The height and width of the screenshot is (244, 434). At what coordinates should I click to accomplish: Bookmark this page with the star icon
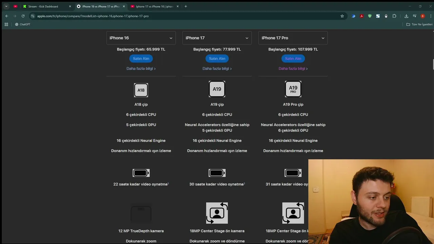coord(342,16)
